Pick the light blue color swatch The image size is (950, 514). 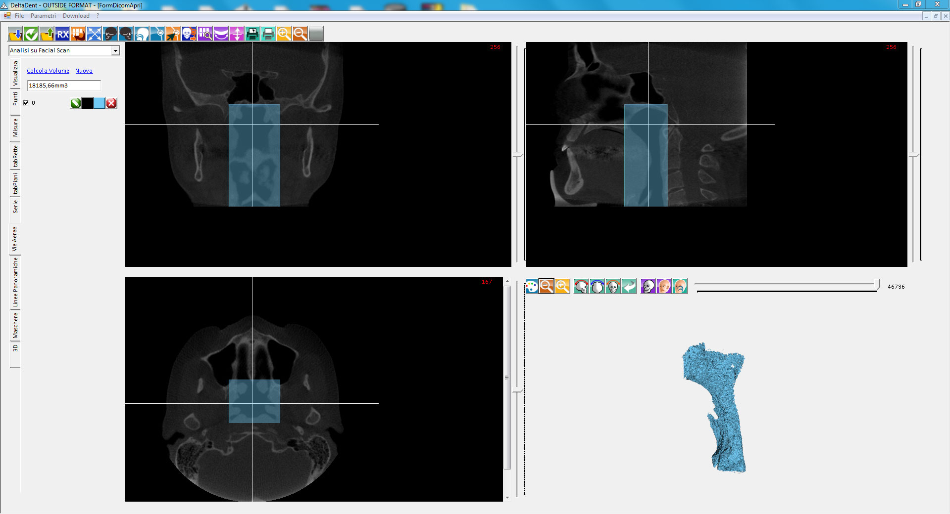coord(100,103)
